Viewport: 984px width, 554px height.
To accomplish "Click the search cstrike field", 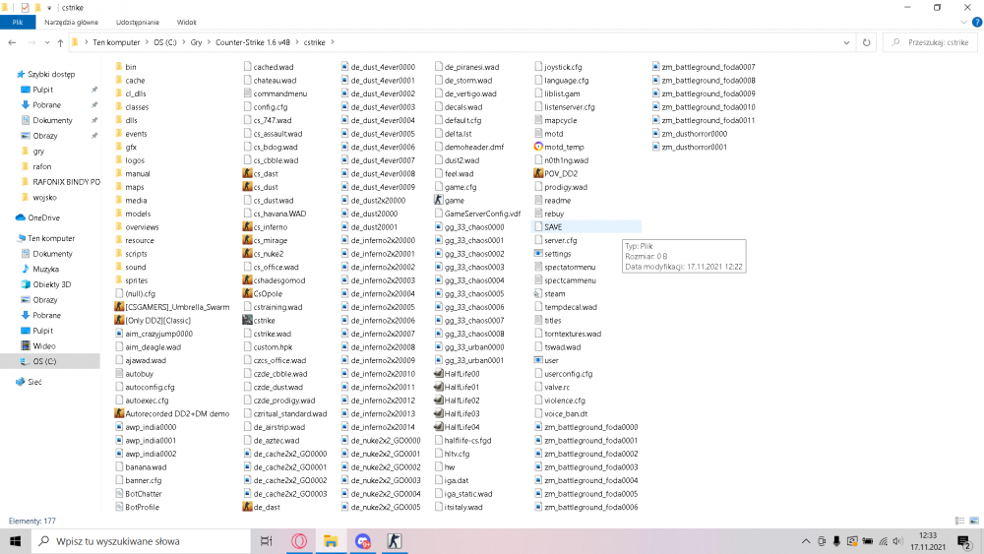I will tap(930, 42).
